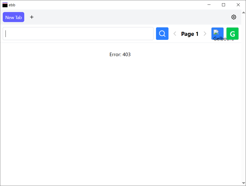
Task: Add a new tab with plus icon
Action: coord(32,17)
